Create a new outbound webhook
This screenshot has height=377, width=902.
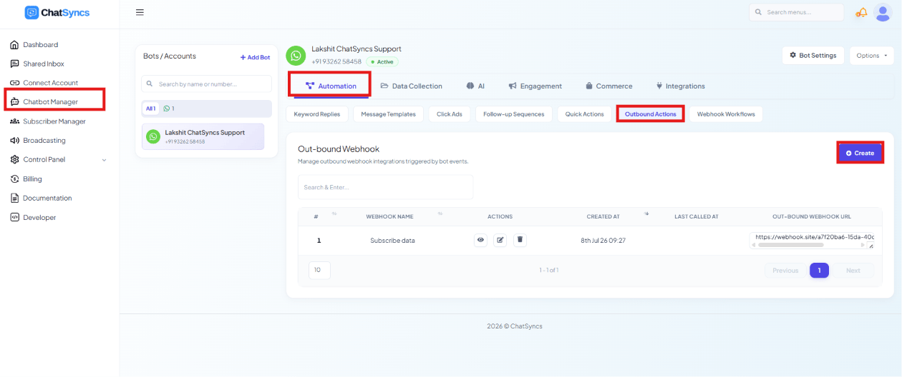860,153
